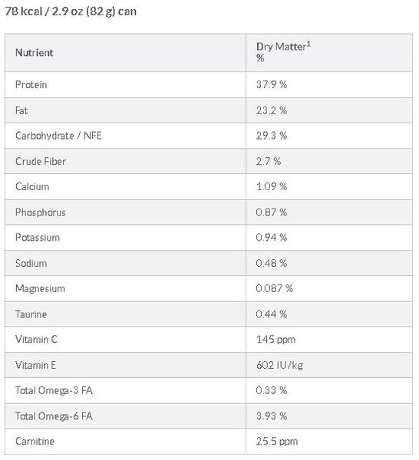Screen dimensions: 419x460
Task: Click the Crude Fiber row label
Action: tap(41, 161)
